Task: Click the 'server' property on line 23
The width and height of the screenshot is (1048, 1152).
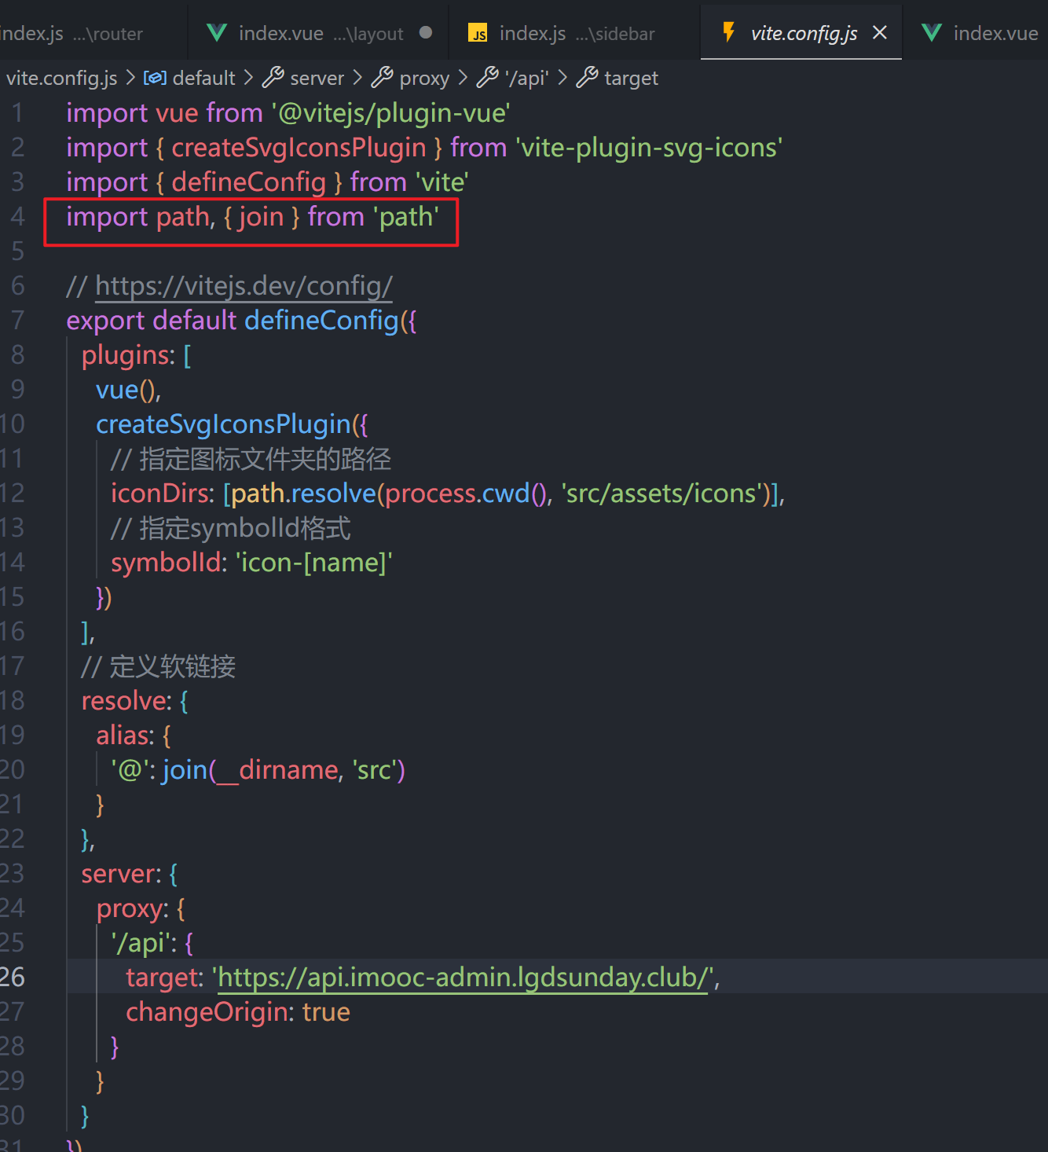Action: pyautogui.click(x=118, y=874)
